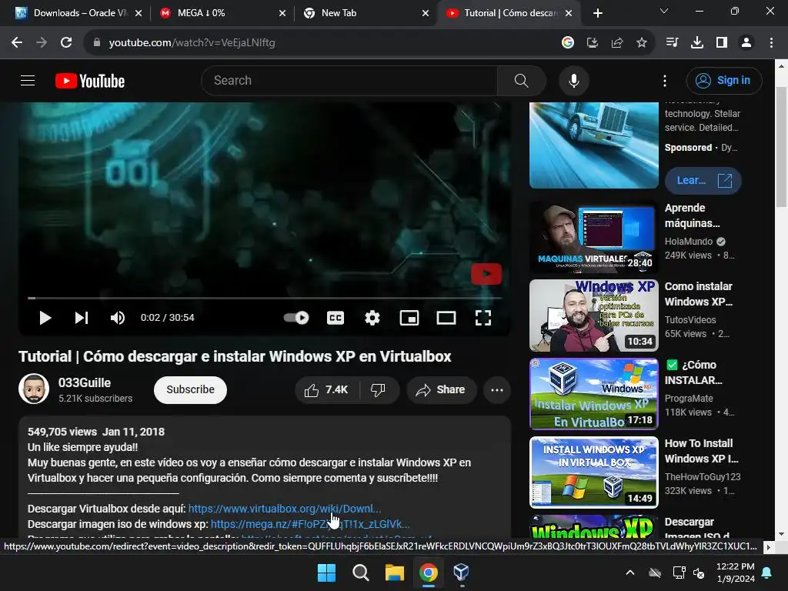This screenshot has width=788, height=591.
Task: Open Windows taskbar search
Action: coord(360,573)
